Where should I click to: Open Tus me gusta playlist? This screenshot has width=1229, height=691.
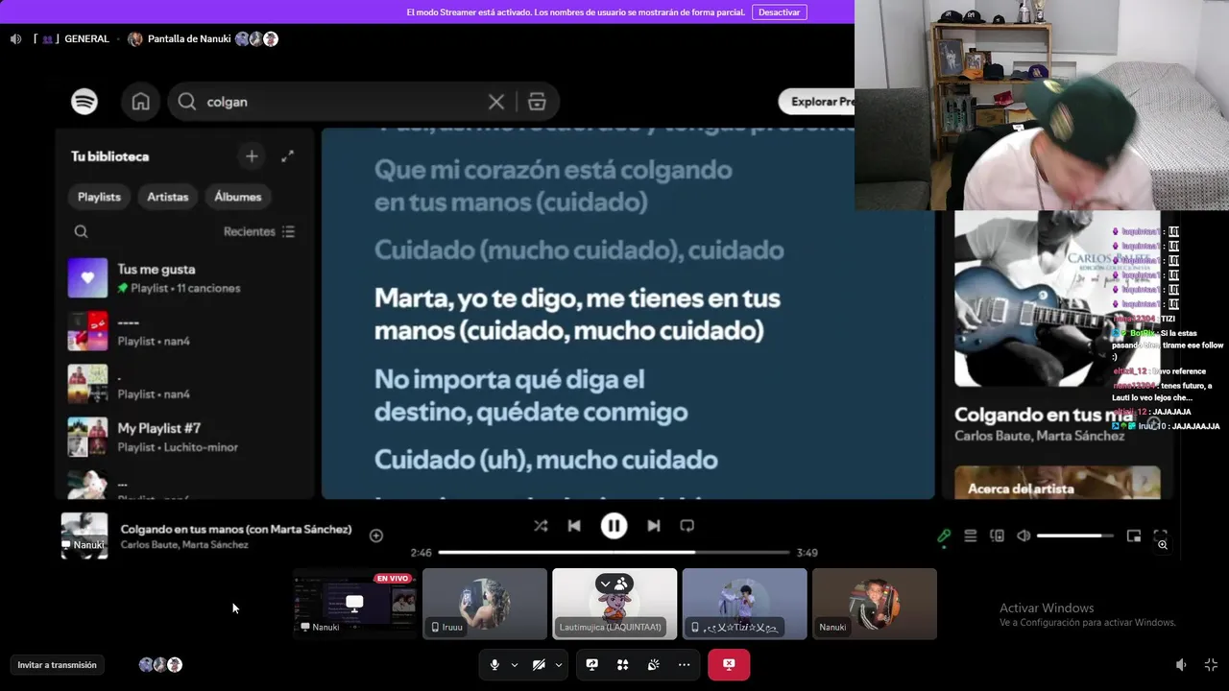click(x=182, y=278)
